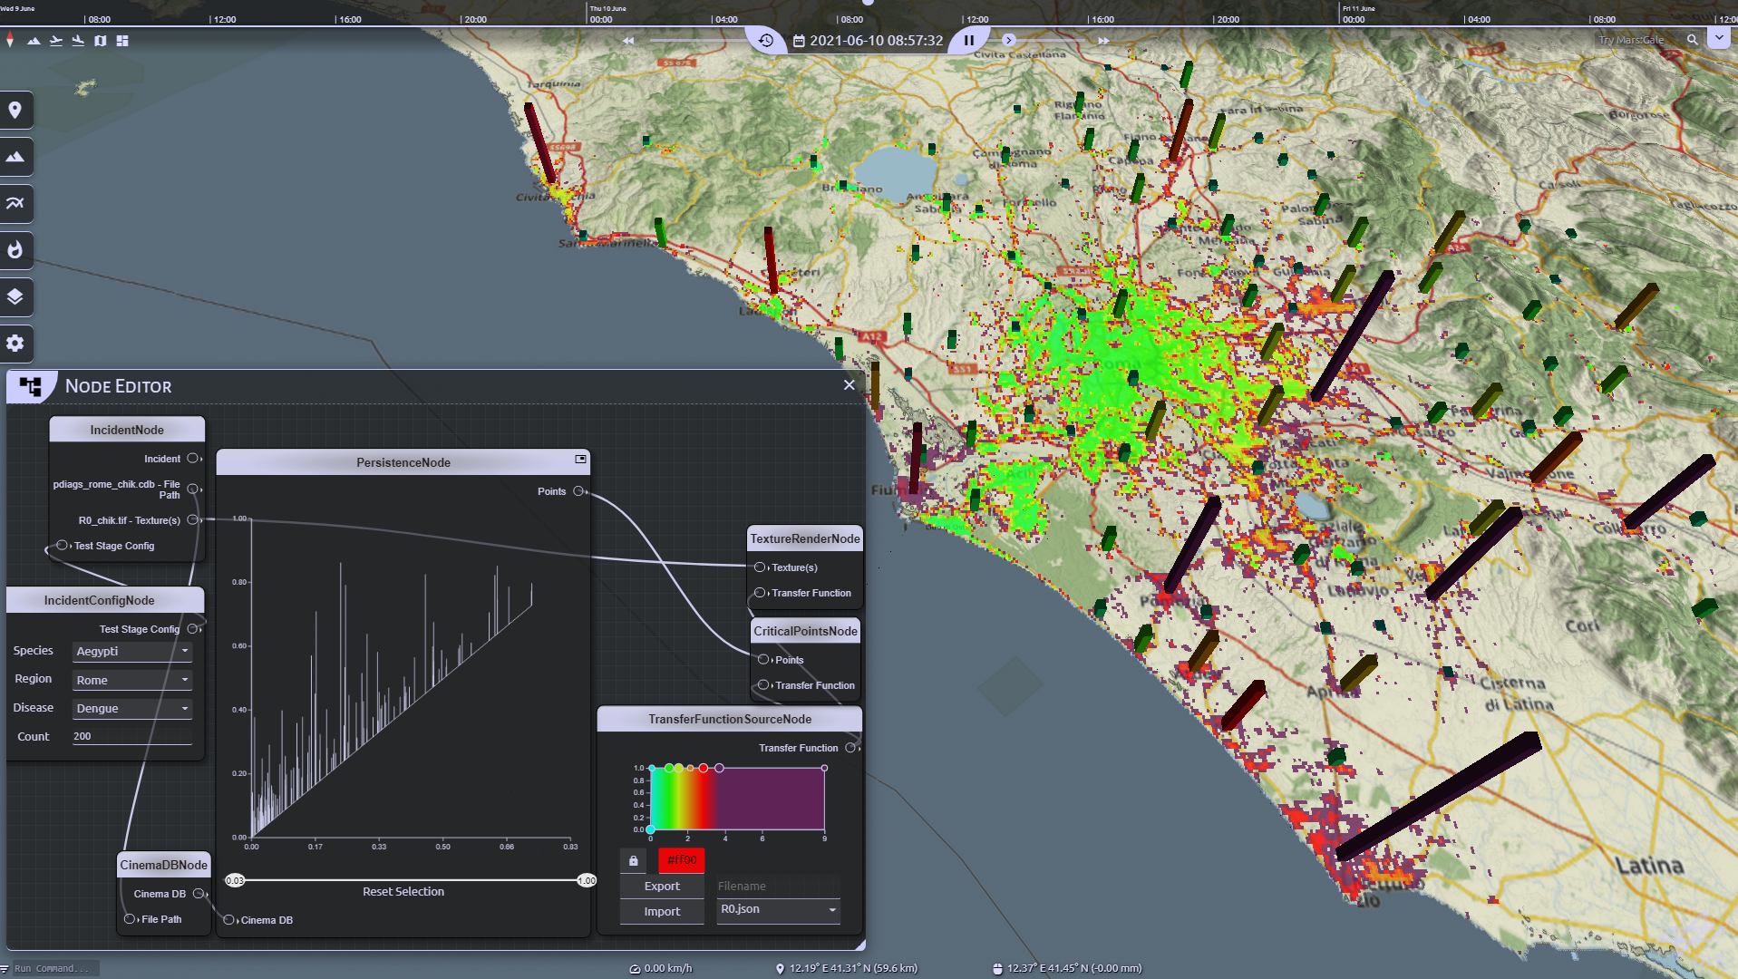
Task: Click TextureRenderNode Transfer Function input socket
Action: point(760,593)
